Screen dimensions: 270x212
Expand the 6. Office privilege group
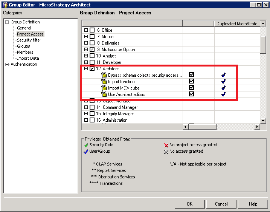coord(86,30)
